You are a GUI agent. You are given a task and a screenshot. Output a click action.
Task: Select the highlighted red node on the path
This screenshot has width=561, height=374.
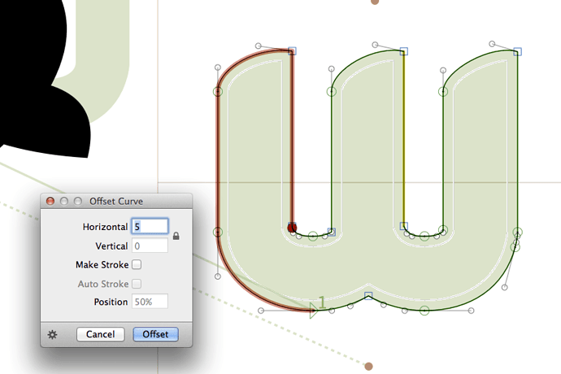point(292,228)
